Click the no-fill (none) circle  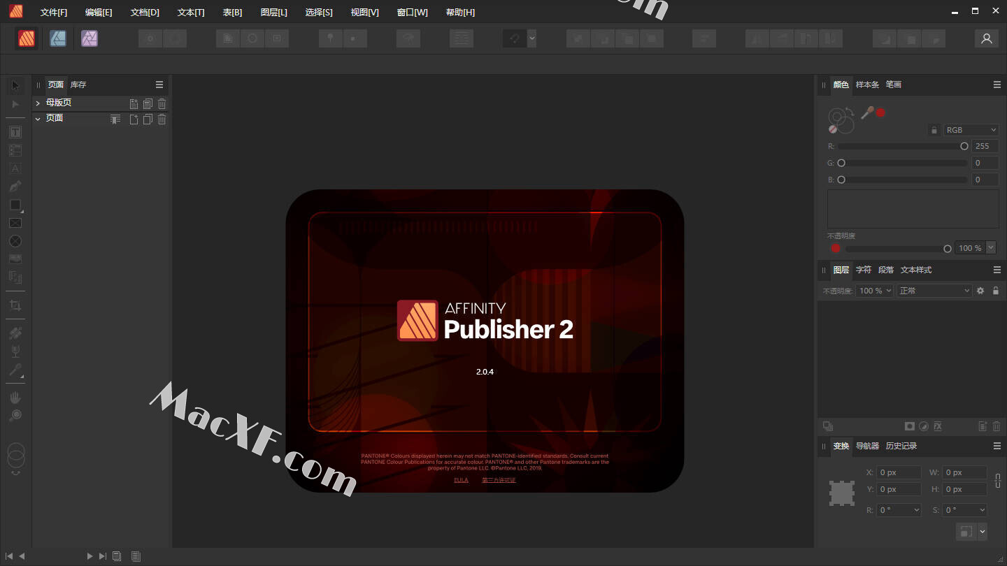coord(833,129)
